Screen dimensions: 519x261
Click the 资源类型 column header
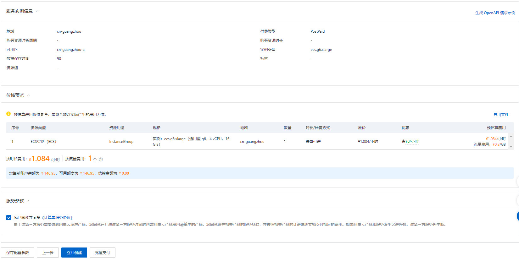click(38, 128)
